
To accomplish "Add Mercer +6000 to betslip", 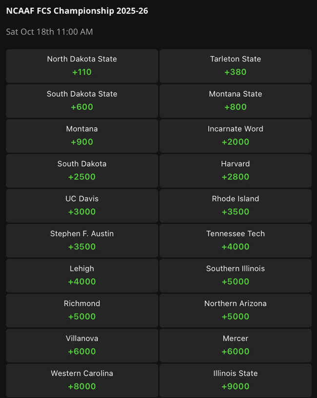I will [236, 345].
